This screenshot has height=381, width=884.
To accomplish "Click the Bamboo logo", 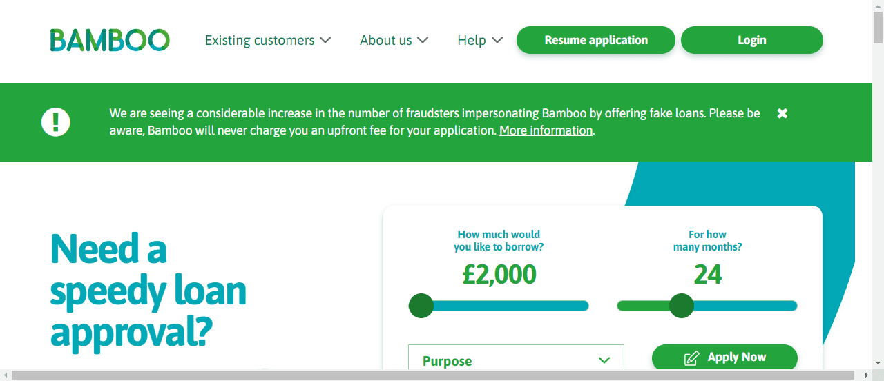I will click(x=110, y=40).
